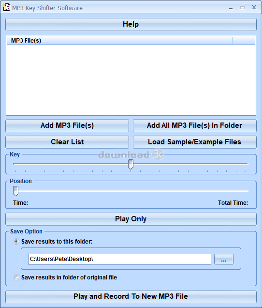Maximize the application window
The width and height of the screenshot is (262, 308).
coord(242,8)
